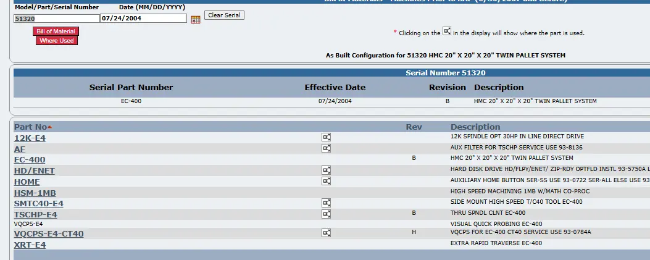650x260 pixels.
Task: Open the XRT-E4 part link
Action: tap(30, 245)
